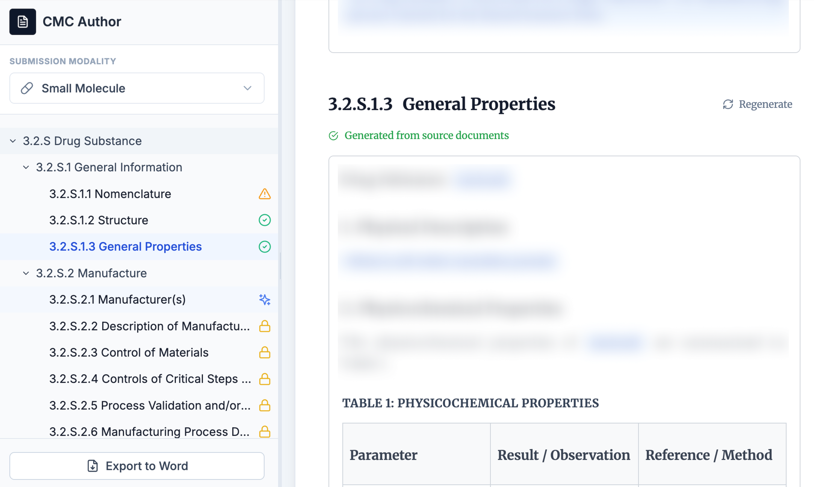Click the CMC Author document logo icon
814x487 pixels.
coord(23,22)
